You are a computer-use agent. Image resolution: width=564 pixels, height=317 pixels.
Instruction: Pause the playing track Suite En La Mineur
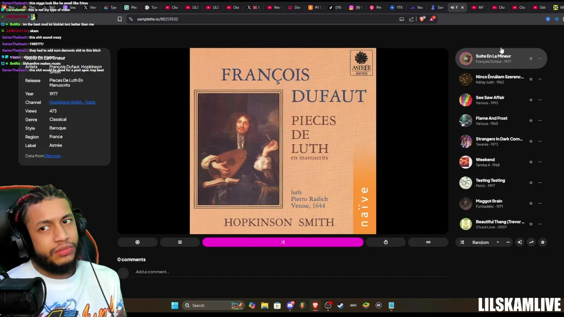coord(466,59)
